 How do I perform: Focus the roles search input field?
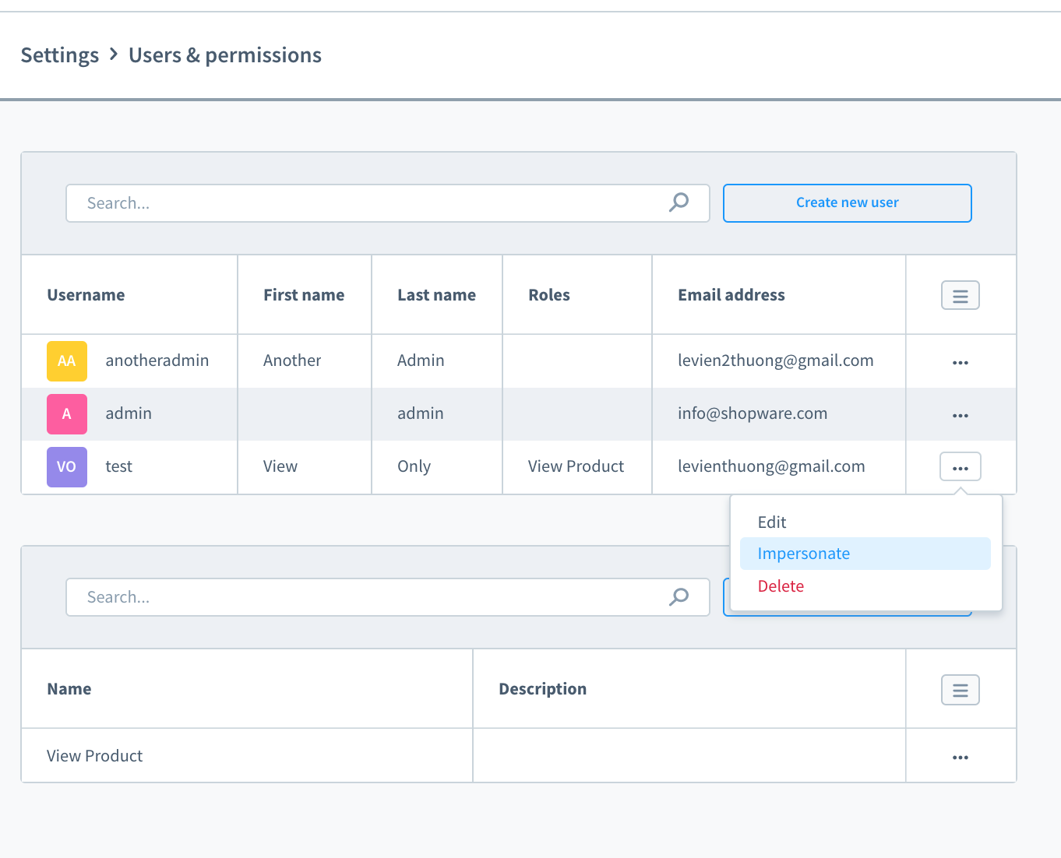tap(366, 597)
